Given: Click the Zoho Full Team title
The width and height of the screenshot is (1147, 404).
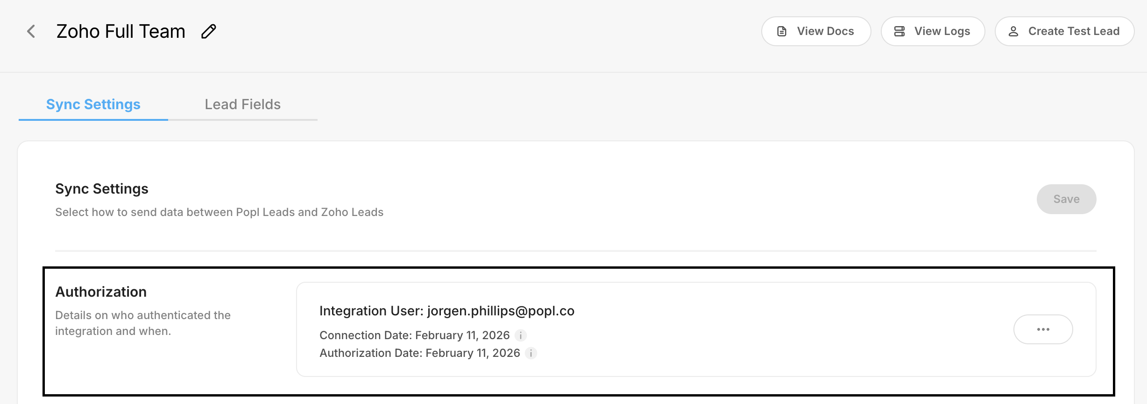Looking at the screenshot, I should click(121, 32).
